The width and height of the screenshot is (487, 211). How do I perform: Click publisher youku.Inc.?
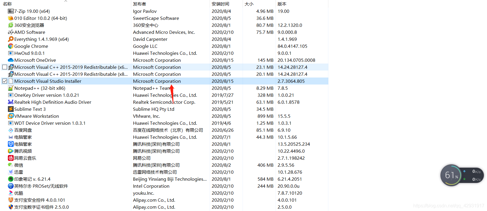pos(143,193)
